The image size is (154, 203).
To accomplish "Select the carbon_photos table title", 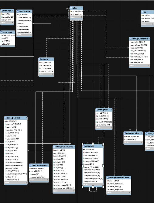I will pyautogui.click(x=103, y=110).
